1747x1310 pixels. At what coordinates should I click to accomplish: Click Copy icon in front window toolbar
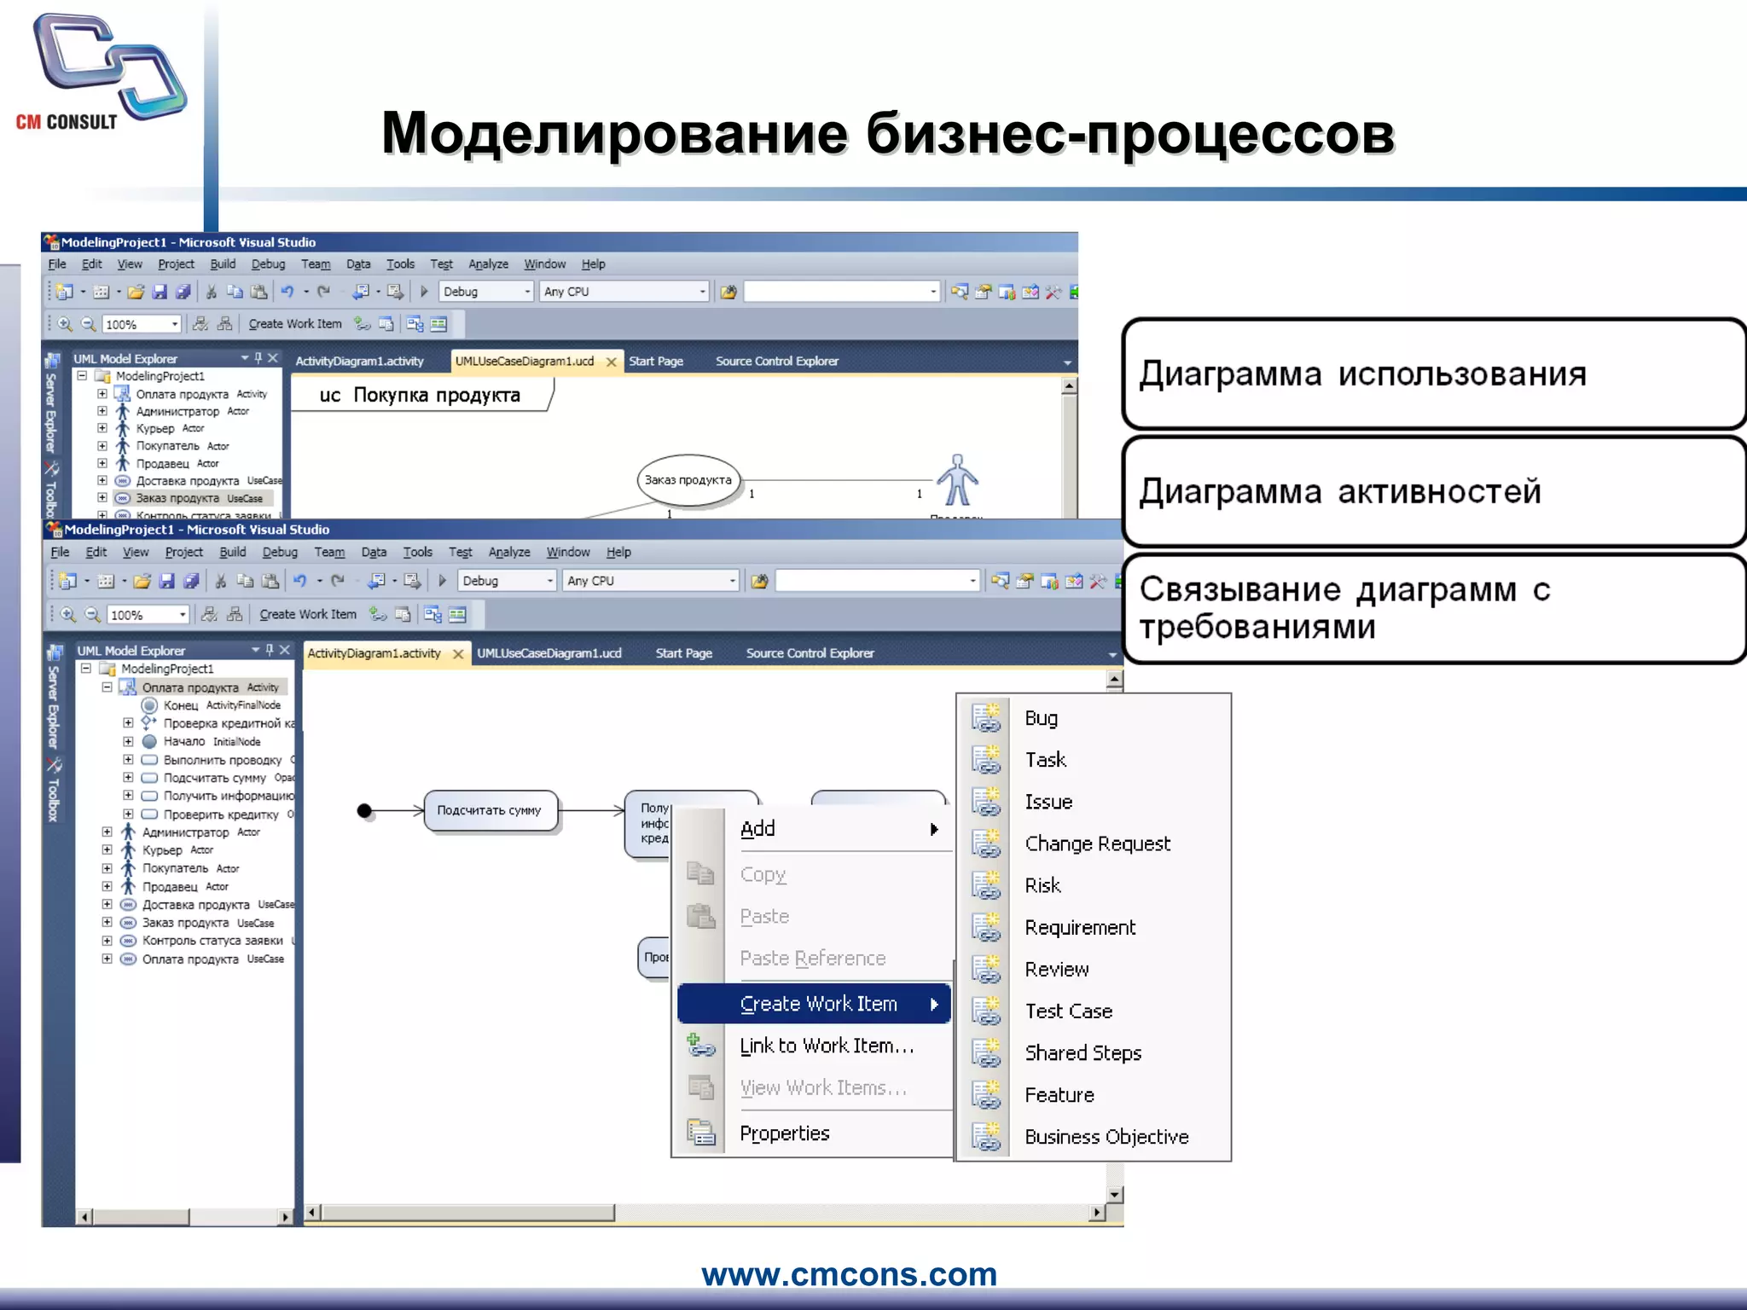(x=245, y=581)
